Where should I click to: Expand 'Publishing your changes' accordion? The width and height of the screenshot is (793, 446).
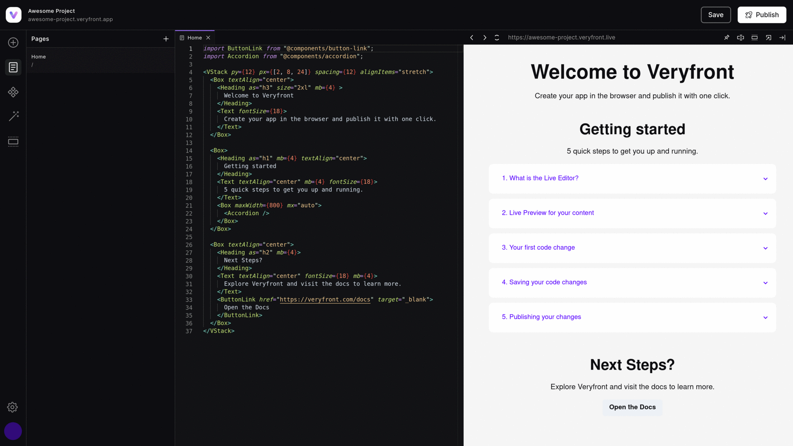[632, 317]
